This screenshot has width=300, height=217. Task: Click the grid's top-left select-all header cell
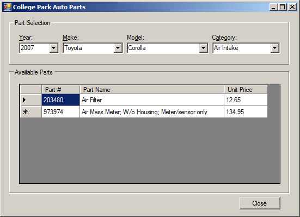tap(31, 90)
